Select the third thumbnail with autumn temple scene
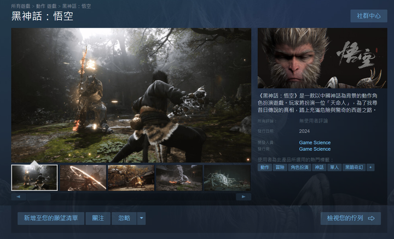 pos(131,178)
